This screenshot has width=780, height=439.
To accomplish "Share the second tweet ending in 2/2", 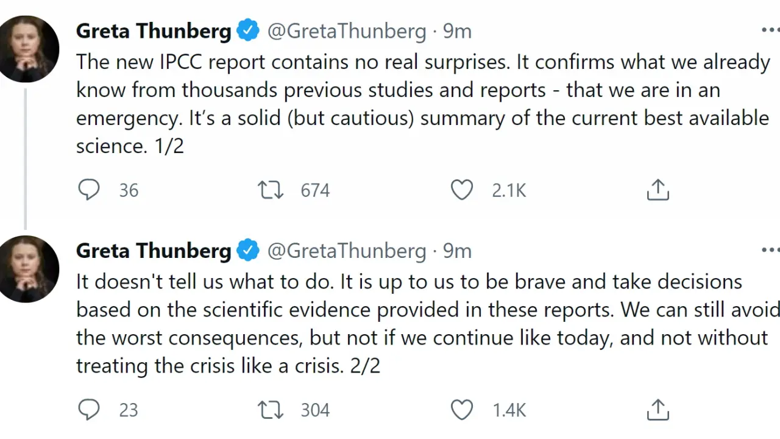I will [x=658, y=410].
